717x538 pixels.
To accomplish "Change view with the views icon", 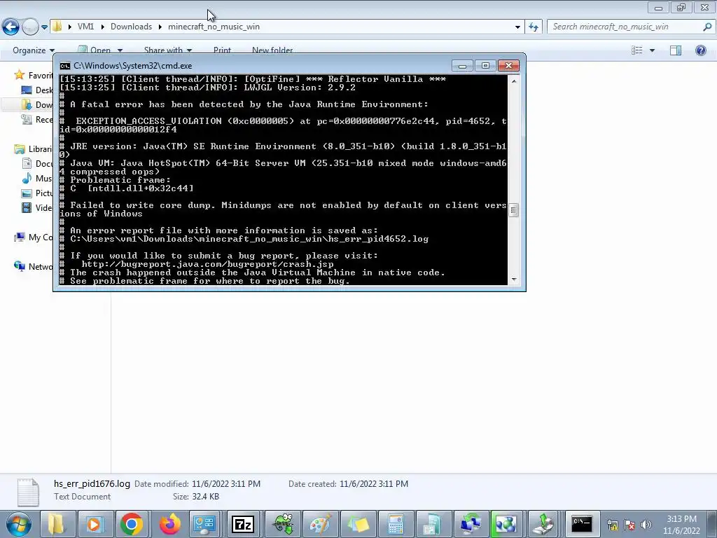I will coord(637,50).
